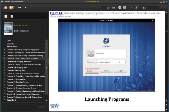Expand the Appendix A tree node
The image size is (169, 112).
(5, 100)
